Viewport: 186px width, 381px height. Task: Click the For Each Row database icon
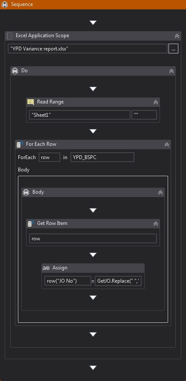tap(19, 144)
